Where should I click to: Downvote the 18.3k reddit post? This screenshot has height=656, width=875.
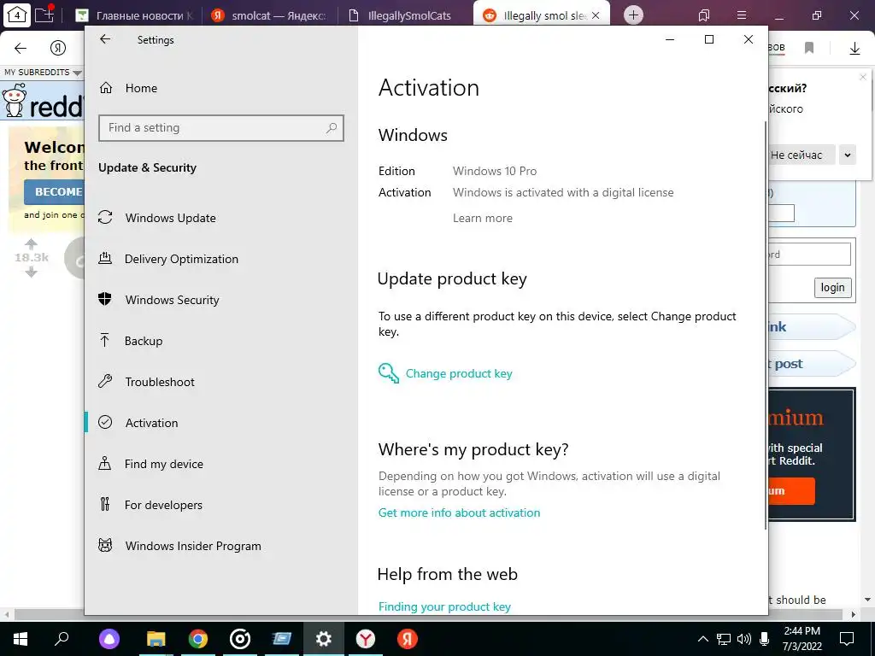(32, 272)
